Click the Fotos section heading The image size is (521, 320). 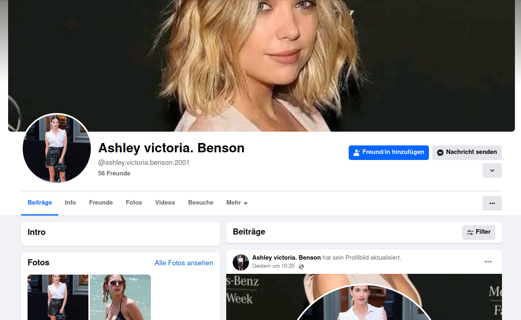point(39,263)
